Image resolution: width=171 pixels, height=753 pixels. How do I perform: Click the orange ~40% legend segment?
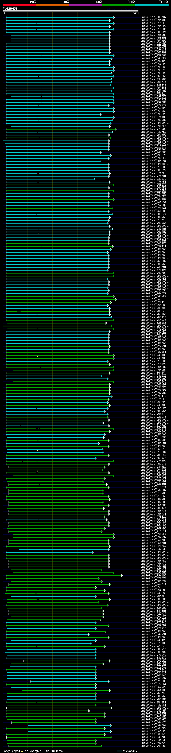click(x=52, y=5)
